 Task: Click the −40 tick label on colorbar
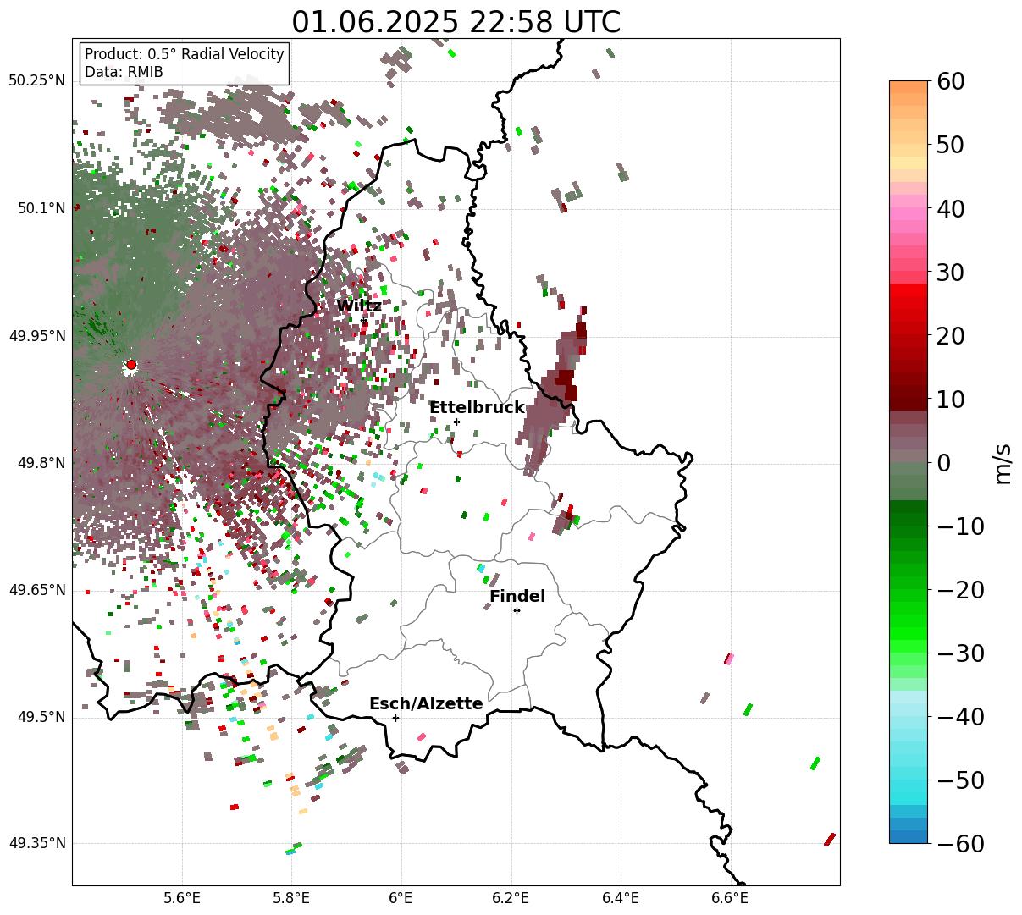(960, 717)
